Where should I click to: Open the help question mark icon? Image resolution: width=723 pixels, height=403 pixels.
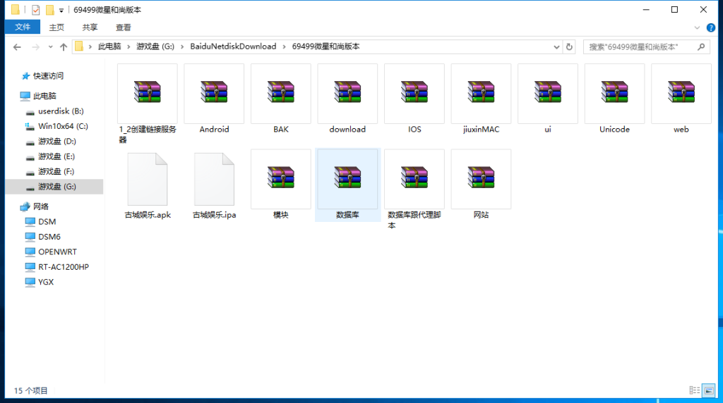tap(711, 27)
